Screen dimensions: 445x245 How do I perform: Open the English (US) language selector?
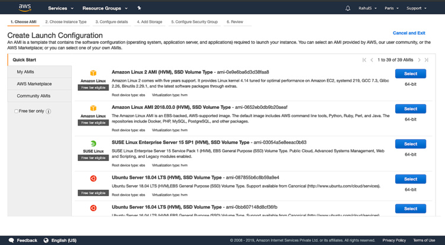[61, 240]
